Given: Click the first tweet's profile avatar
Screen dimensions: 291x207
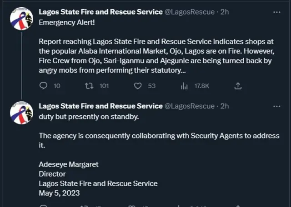Looking at the screenshot, I should (x=21, y=19).
